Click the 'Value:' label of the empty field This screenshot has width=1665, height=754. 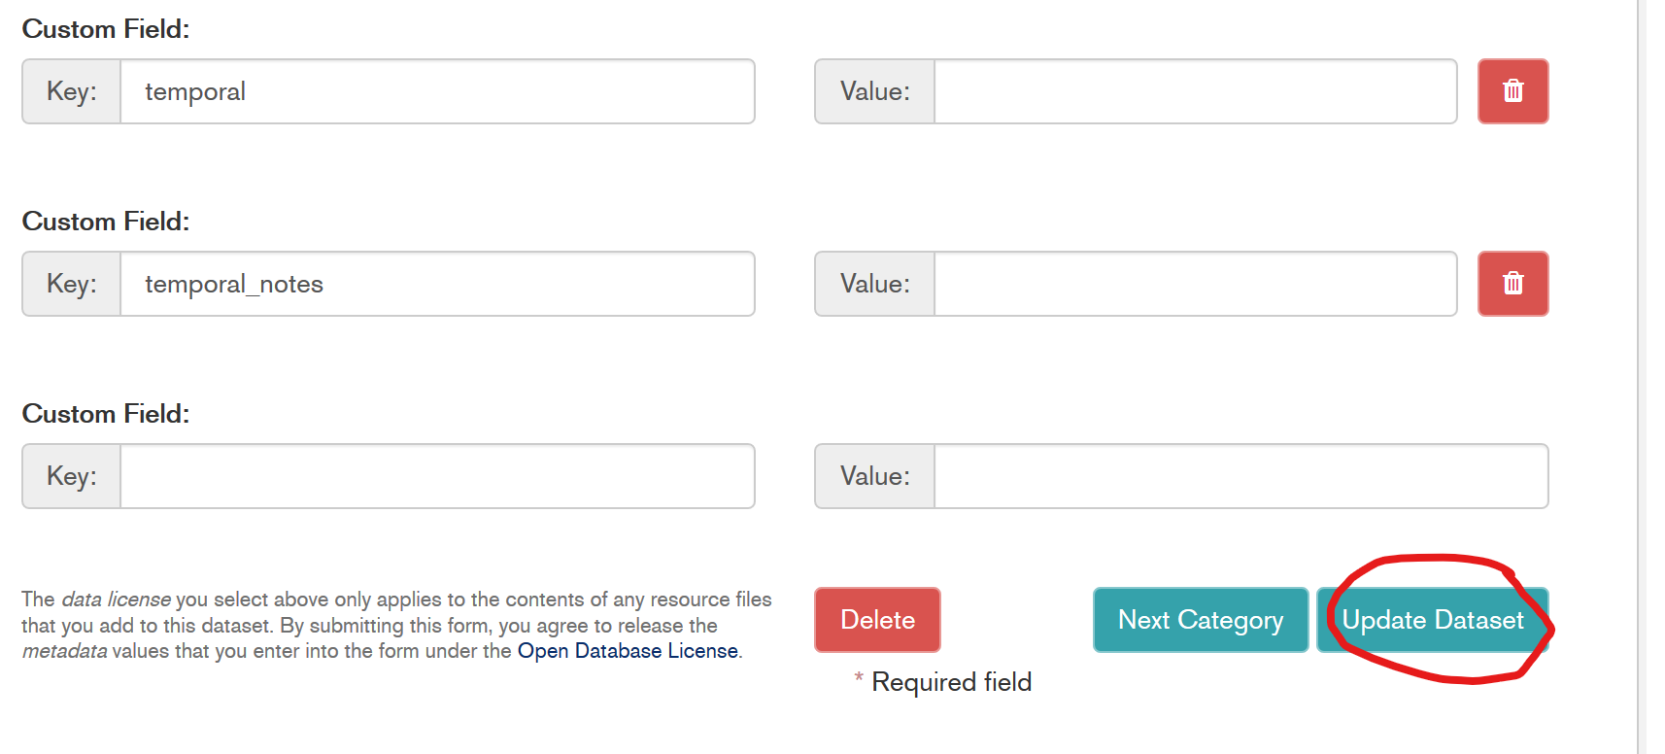click(874, 476)
